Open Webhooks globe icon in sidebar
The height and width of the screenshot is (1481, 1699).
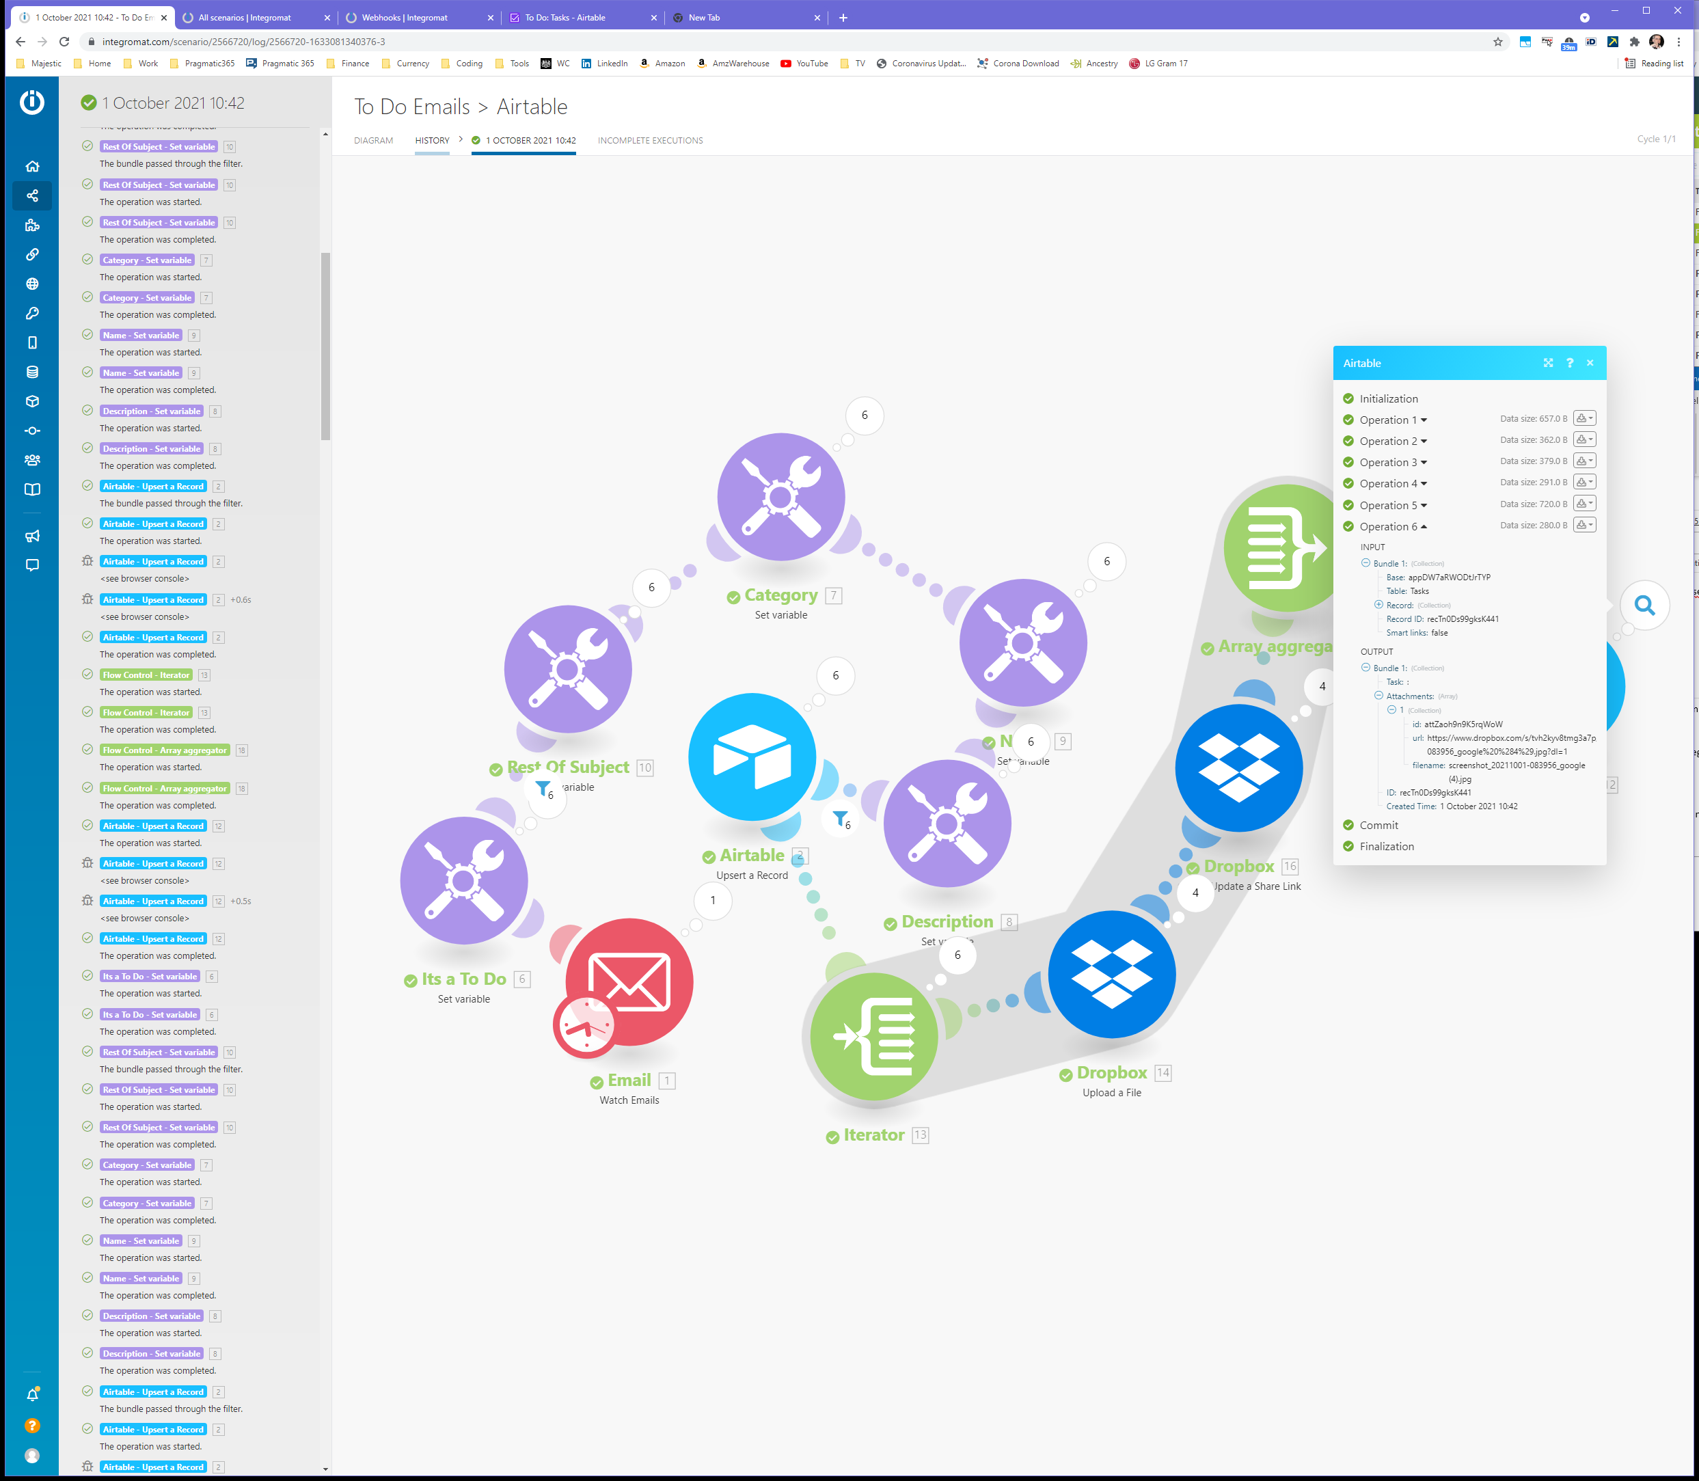(32, 284)
